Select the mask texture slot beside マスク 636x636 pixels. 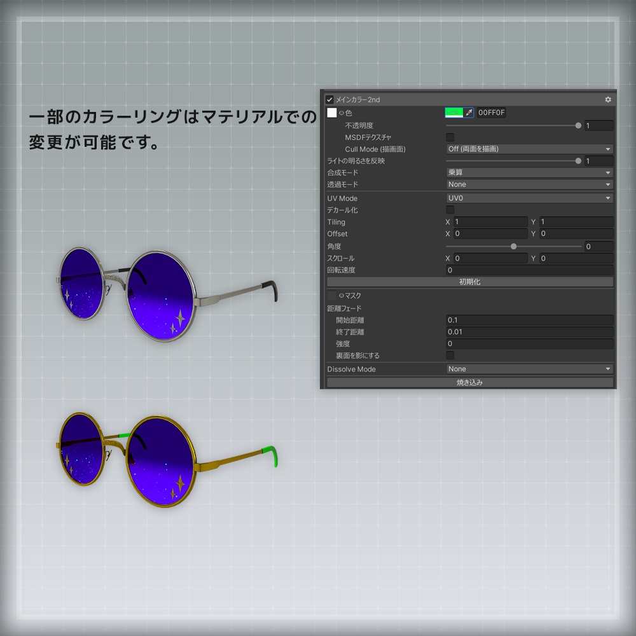pyautogui.click(x=332, y=295)
